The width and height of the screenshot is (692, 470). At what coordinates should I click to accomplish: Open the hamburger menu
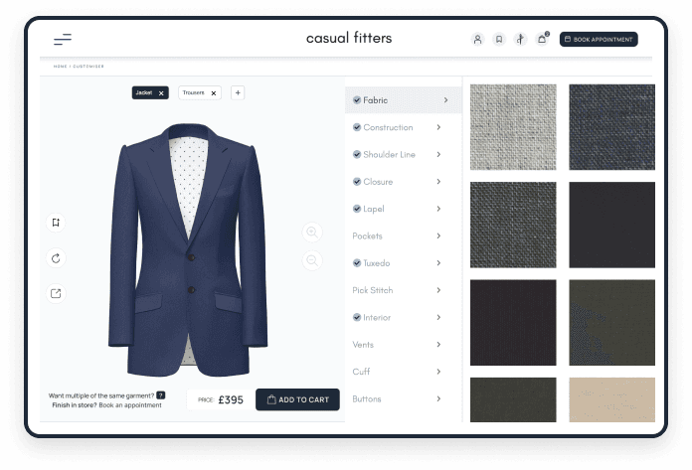[63, 40]
